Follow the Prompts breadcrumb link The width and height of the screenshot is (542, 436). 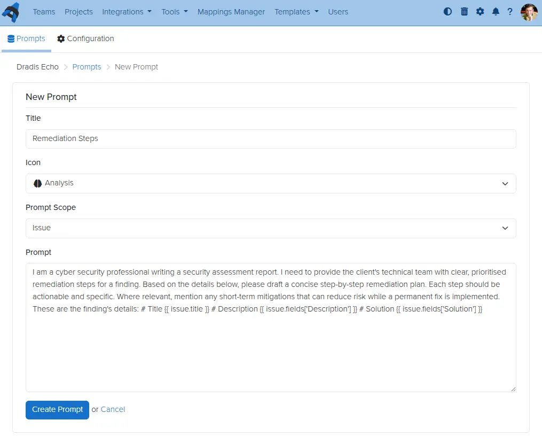coord(87,66)
